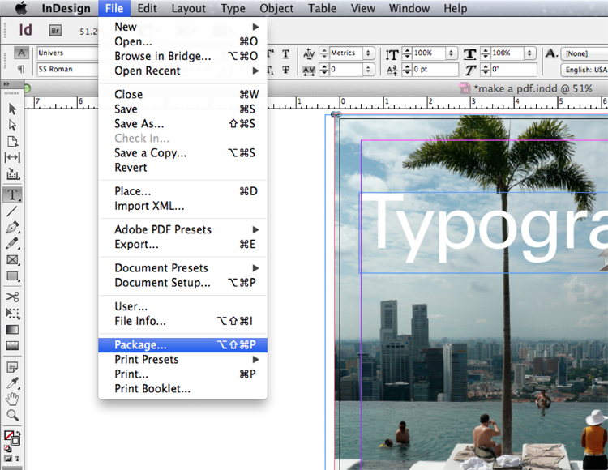608x470 pixels.
Task: Expand the Print Presets submenu
Action: tap(182, 359)
